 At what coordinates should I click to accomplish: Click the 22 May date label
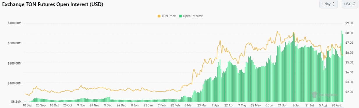click(x=256, y=105)
